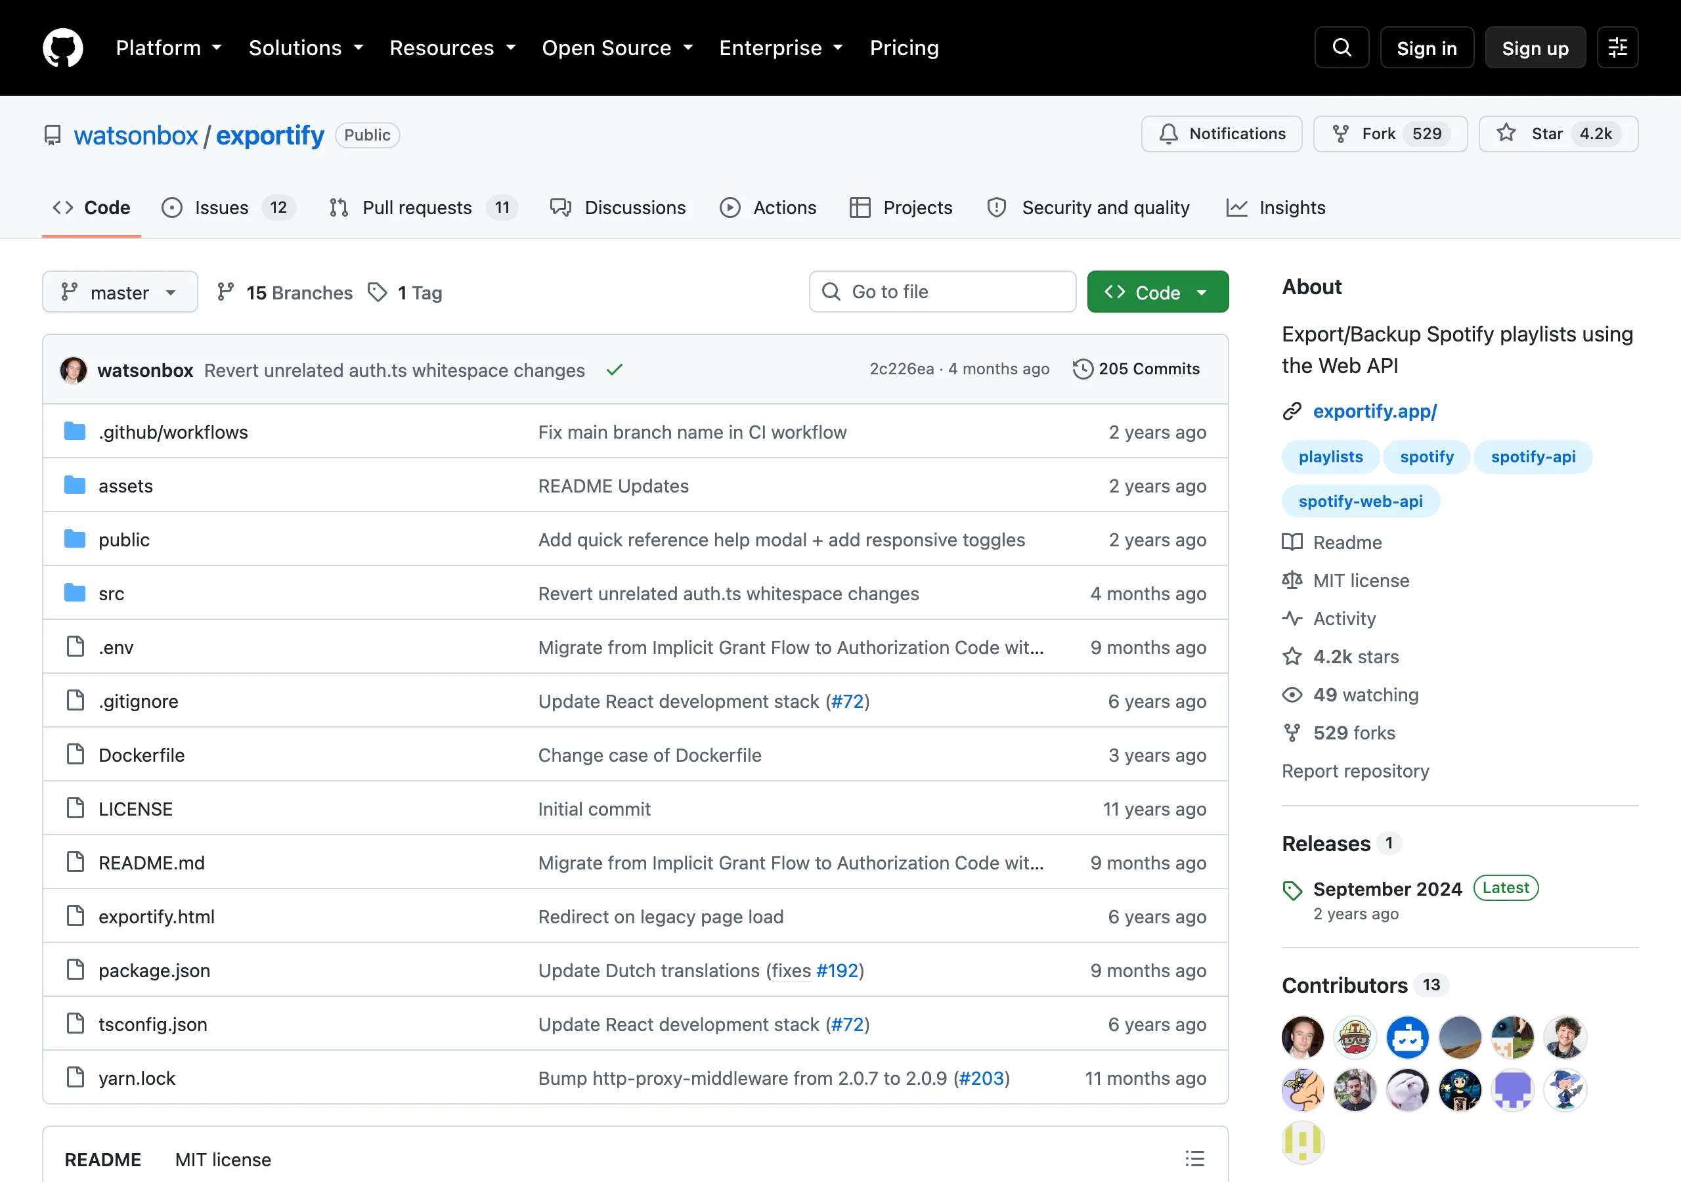Viewport: 1681px width, 1182px height.
Task: Open the Pricing link
Action: 904,47
